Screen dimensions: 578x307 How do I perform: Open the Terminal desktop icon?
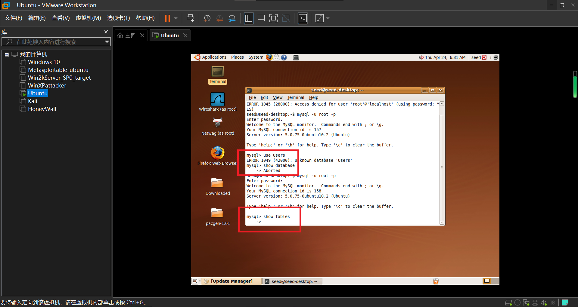[x=218, y=75]
